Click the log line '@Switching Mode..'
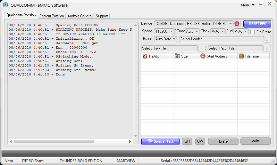 coord(51,57)
